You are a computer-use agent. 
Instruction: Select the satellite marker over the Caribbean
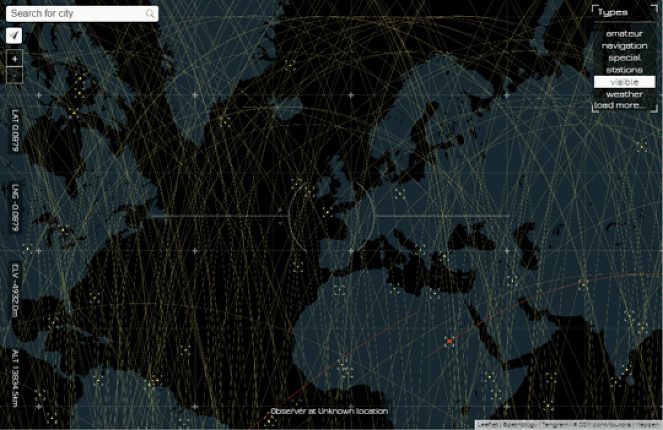coord(98,380)
